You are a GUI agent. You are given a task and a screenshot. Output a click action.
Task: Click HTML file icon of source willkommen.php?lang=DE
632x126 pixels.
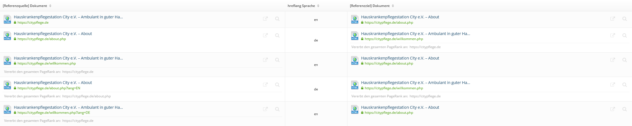pos(7,110)
